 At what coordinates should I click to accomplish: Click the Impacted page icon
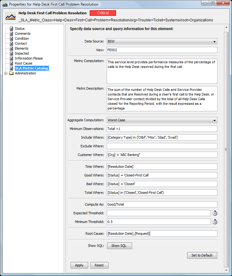(x=11, y=53)
